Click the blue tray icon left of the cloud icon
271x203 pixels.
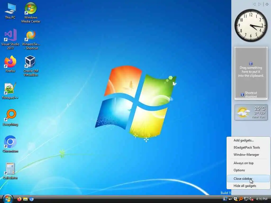pos(225,199)
